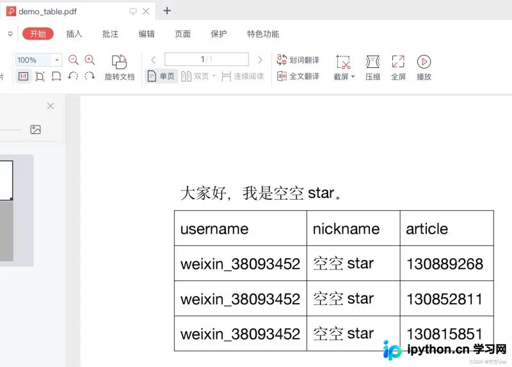Open the 特色功能 tab
This screenshot has width=512, height=367.
pos(263,34)
